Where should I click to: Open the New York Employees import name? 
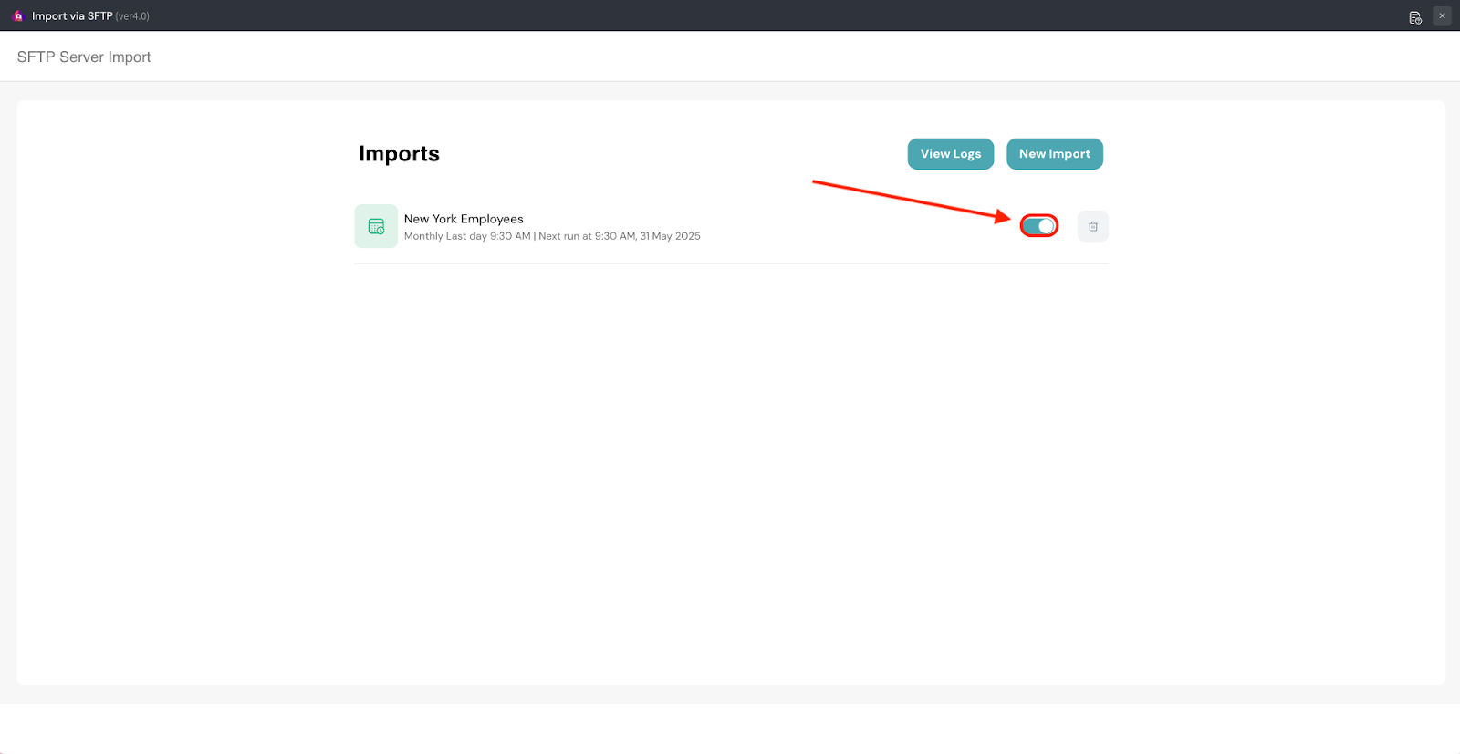click(x=464, y=219)
